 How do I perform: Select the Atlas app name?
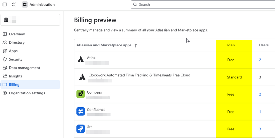pyautogui.click(x=91, y=58)
